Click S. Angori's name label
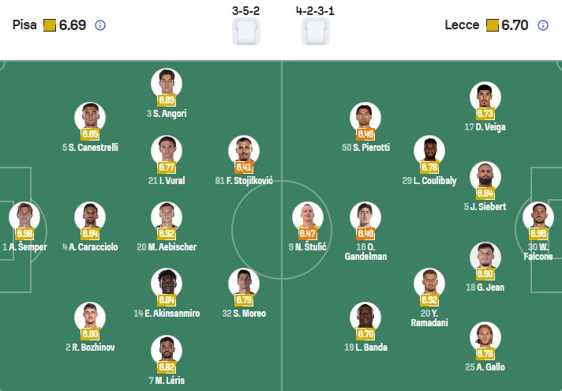Viewport: 562px width, 391px height. pyautogui.click(x=167, y=114)
